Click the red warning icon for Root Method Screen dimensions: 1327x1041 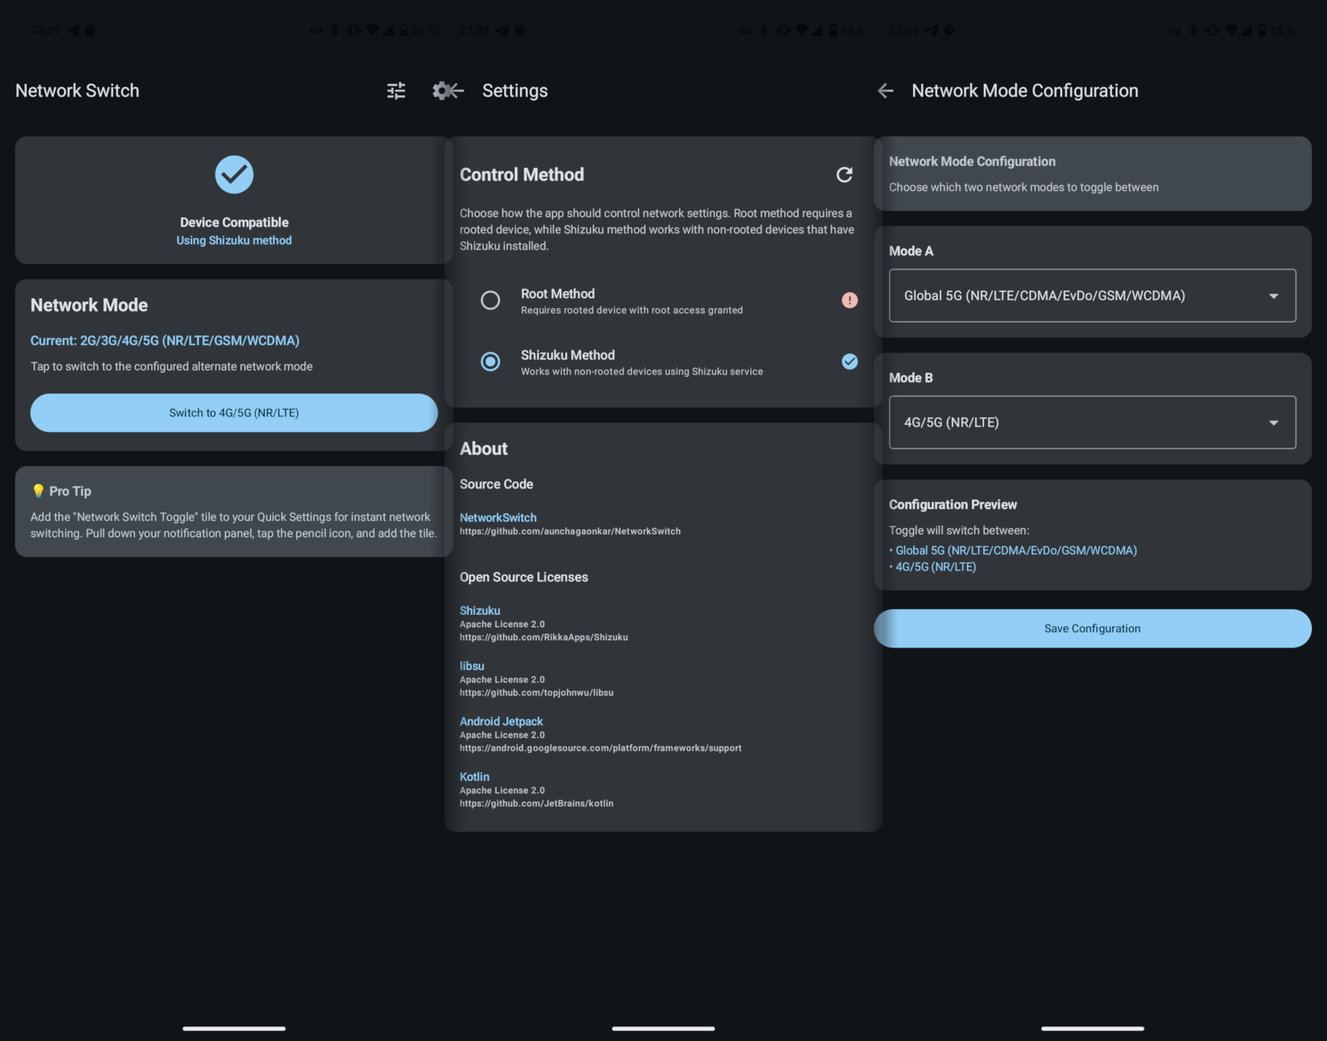(849, 300)
